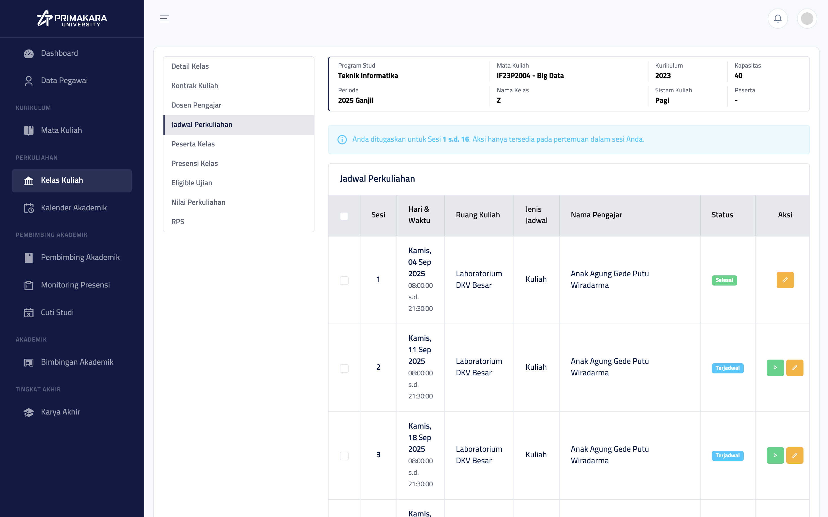Click the Pembimbing Akademik book icon
This screenshot has width=828, height=517.
[x=29, y=257]
